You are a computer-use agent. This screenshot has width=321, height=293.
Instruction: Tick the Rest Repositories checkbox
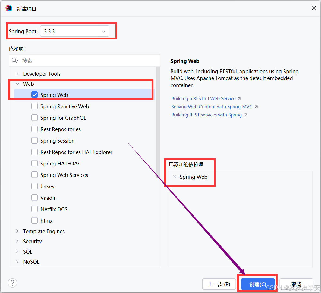click(x=34, y=129)
